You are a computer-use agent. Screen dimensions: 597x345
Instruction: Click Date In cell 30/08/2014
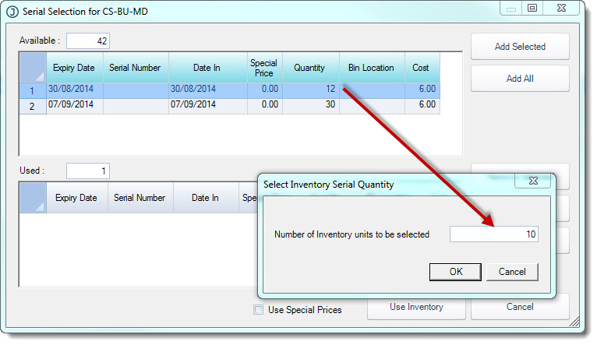(208, 90)
